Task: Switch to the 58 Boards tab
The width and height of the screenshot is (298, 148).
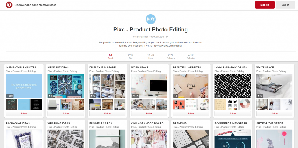Action: point(111,56)
